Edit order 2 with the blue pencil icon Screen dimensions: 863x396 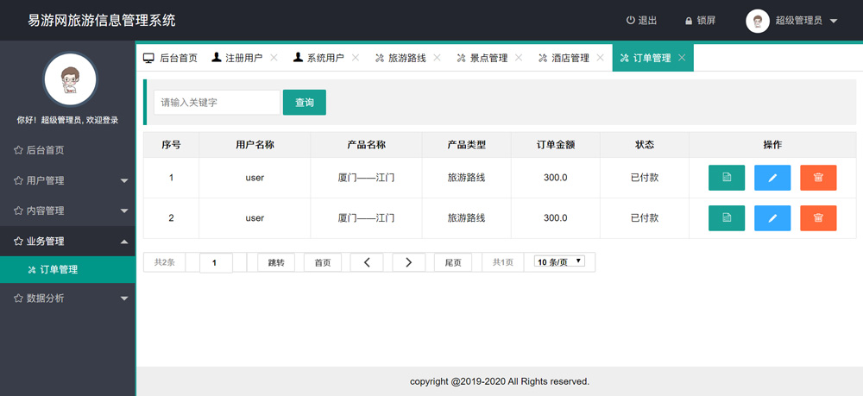click(772, 218)
